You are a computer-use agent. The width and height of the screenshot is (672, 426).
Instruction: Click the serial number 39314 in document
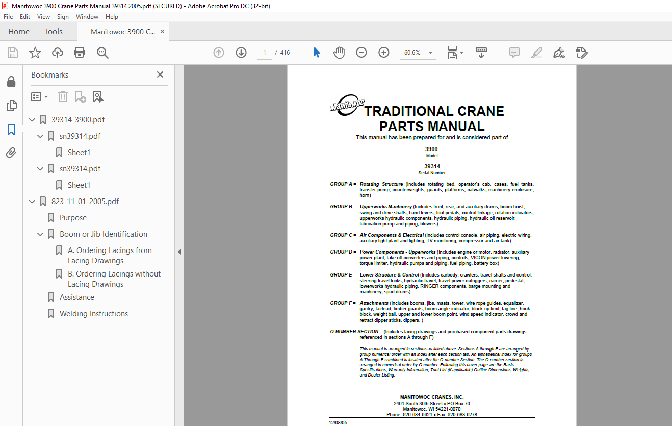432,166
